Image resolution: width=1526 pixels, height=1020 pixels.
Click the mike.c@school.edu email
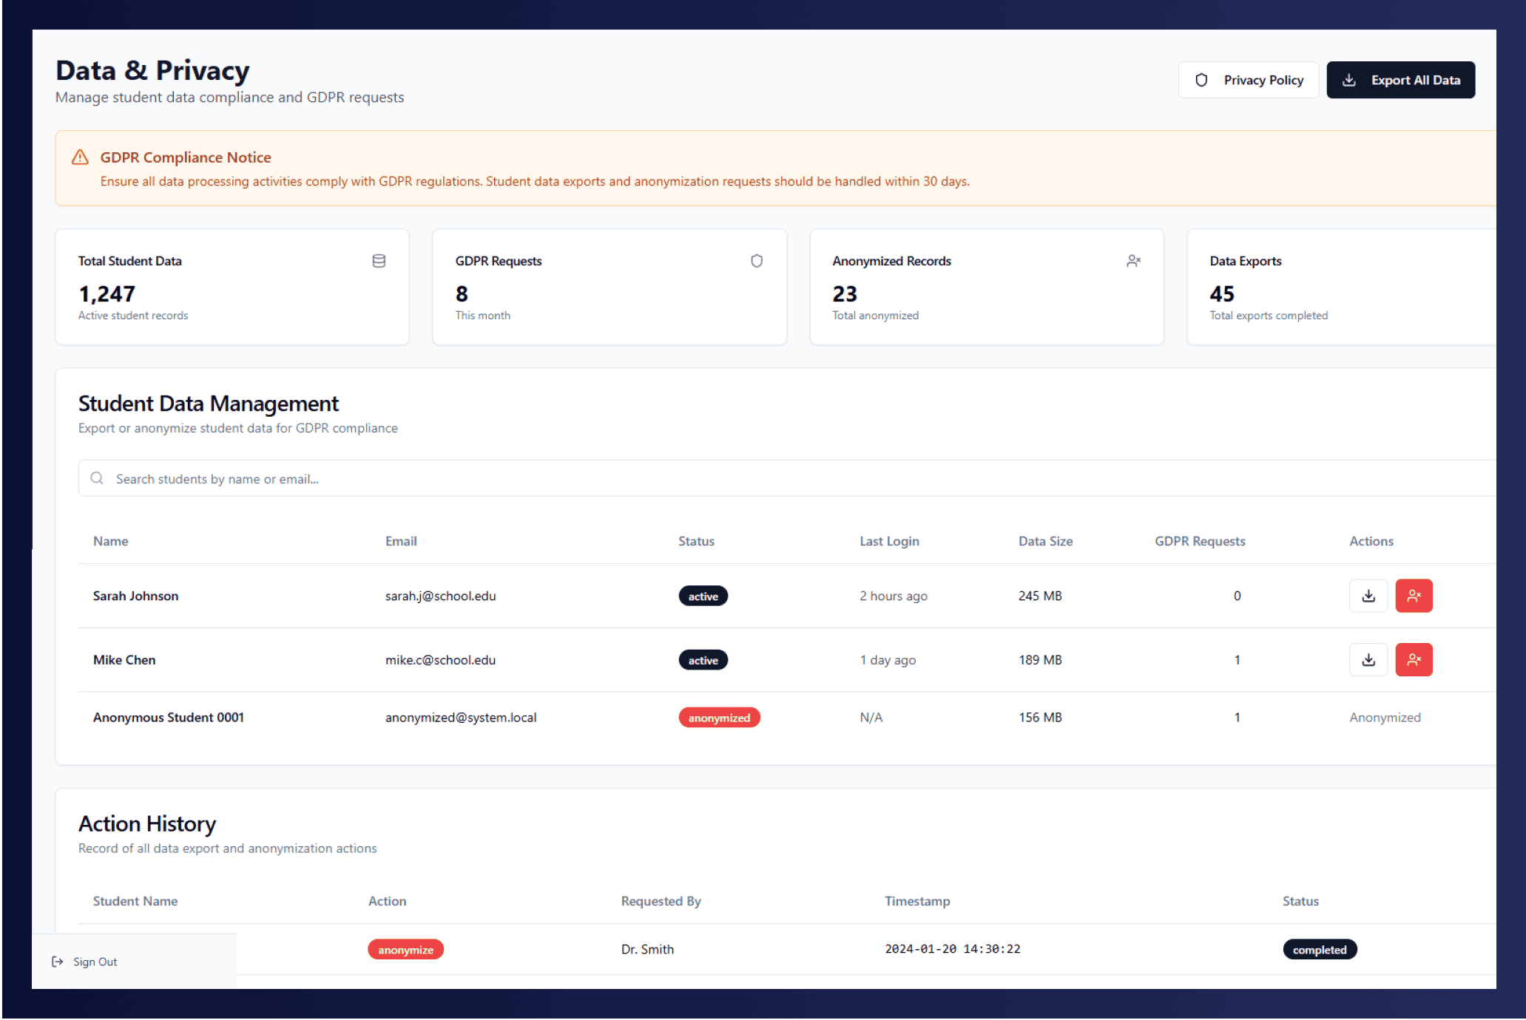tap(440, 660)
